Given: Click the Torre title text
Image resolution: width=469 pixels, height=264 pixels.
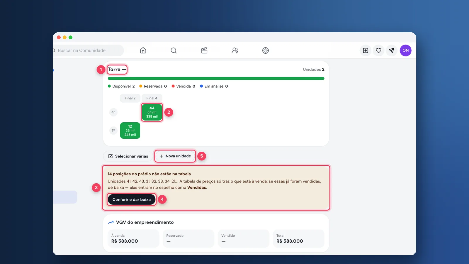Looking at the screenshot, I should pos(117,70).
